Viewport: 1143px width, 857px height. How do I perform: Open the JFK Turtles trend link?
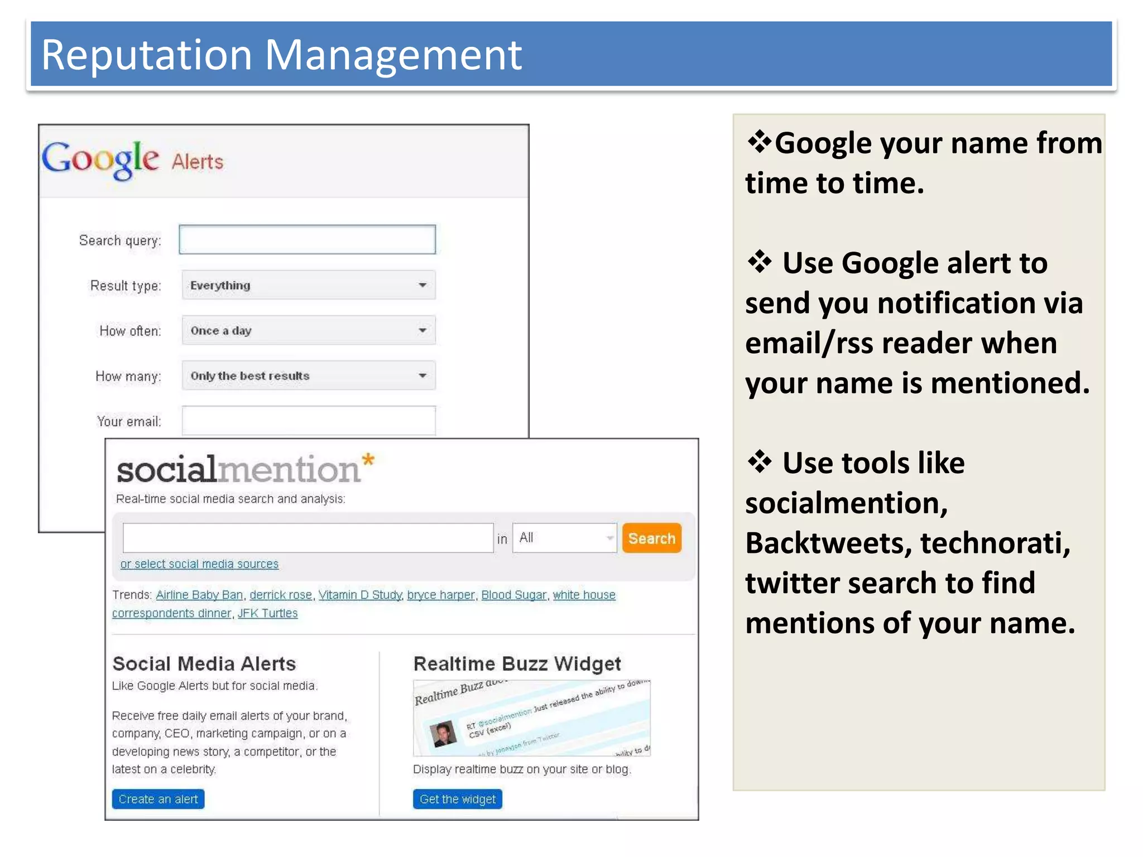pos(268,613)
